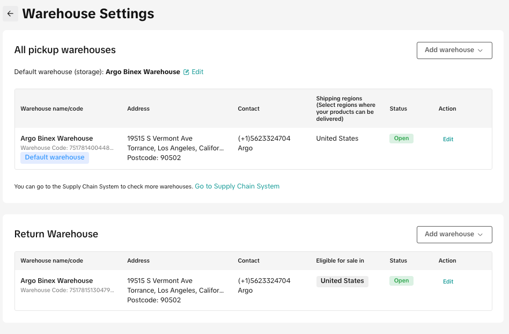The width and height of the screenshot is (509, 334).
Task: Go to Supply Chain System link
Action: click(x=237, y=186)
